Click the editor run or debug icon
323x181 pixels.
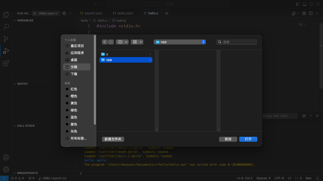[x=294, y=13]
